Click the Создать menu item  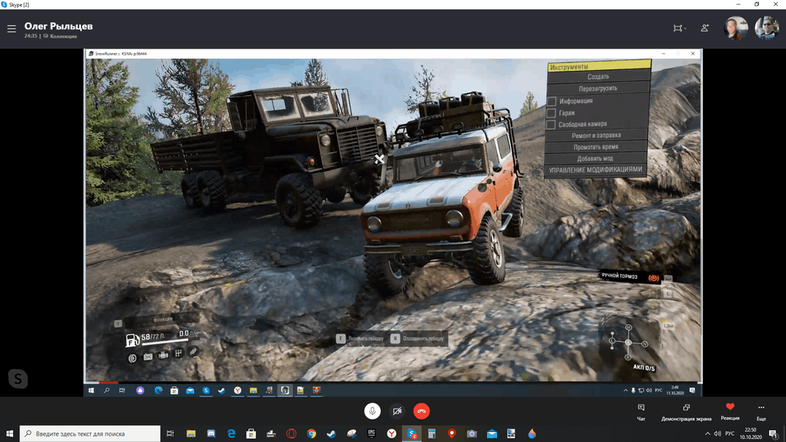[598, 77]
